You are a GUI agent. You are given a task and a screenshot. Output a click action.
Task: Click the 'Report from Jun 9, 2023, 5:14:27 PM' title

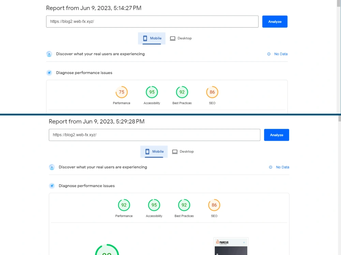tap(94, 8)
